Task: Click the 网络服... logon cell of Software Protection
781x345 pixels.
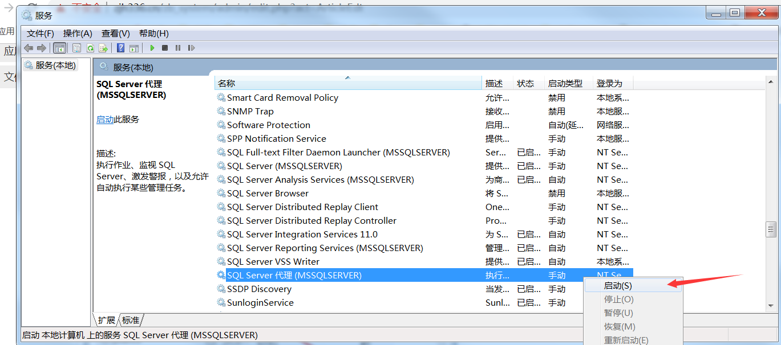Action: [x=613, y=125]
